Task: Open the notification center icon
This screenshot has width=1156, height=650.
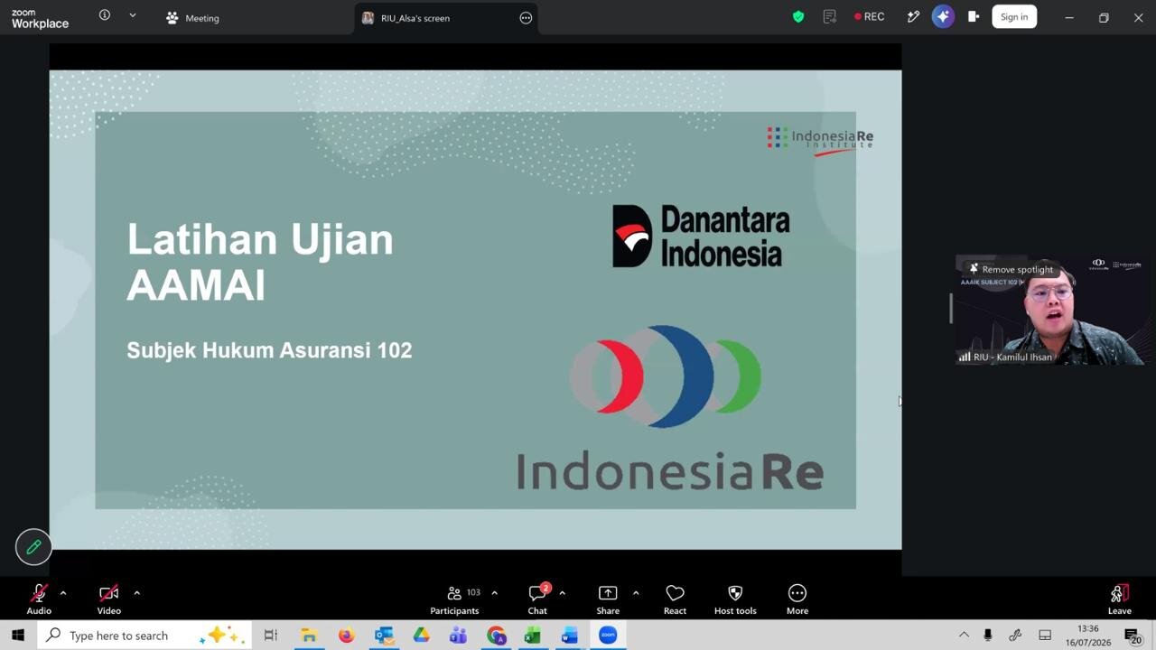Action: (x=1132, y=636)
